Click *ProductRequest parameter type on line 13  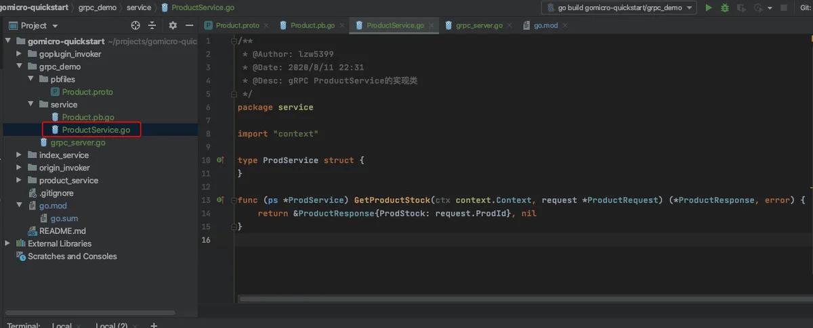click(x=623, y=200)
